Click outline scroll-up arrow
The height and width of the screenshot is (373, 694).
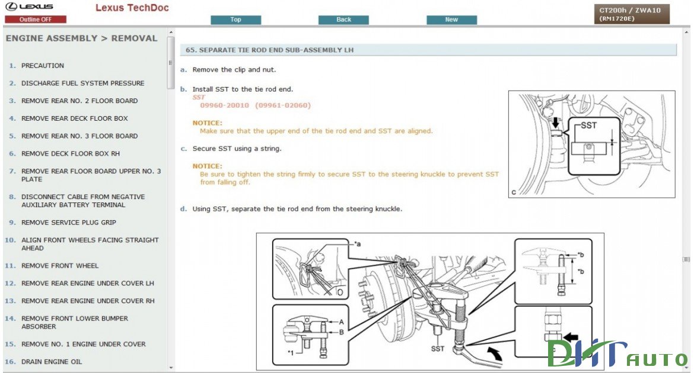pyautogui.click(x=171, y=32)
